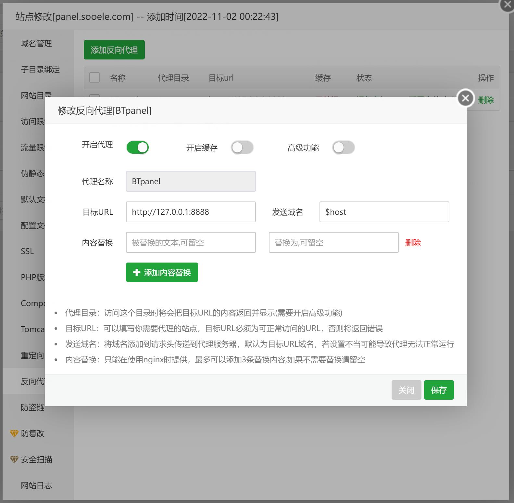Turn on the 高级功能 toggle
This screenshot has height=503, width=514.
(x=343, y=148)
